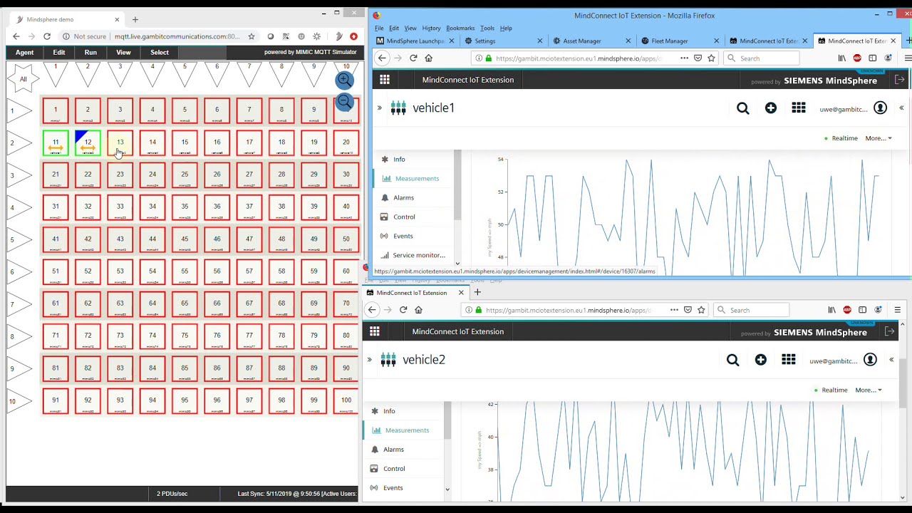
Task: Open user account icon in vehicle2 window
Action: [x=870, y=360]
